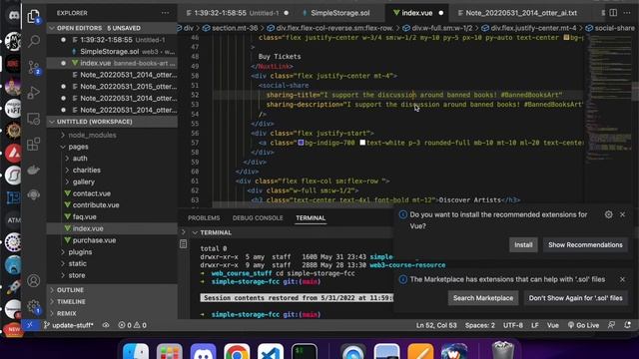Image resolution: width=639 pixels, height=359 pixels.
Task: Click the split editor icon
Action: (x=613, y=13)
